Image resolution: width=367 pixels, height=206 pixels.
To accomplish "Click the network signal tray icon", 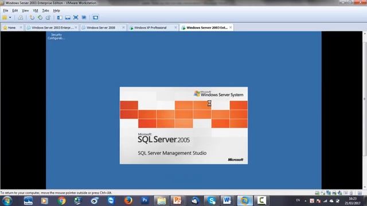I will click(x=325, y=201).
